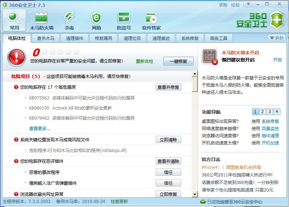
Task: Select page 1 in 功能导航
Action: pos(255,112)
